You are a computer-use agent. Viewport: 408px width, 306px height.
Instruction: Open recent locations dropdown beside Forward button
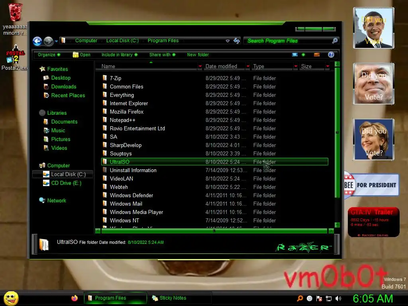pos(56,41)
